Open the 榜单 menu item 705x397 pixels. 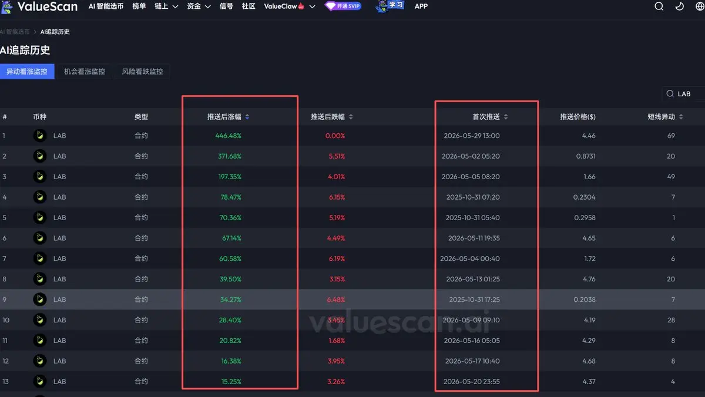139,6
